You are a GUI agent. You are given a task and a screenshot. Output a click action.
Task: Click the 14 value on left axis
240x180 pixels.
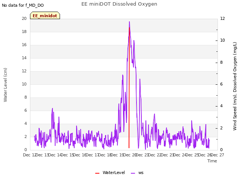24,58
